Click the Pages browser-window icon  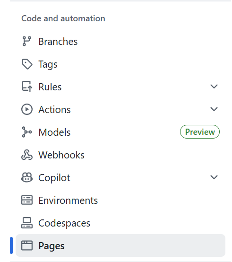[27, 245]
